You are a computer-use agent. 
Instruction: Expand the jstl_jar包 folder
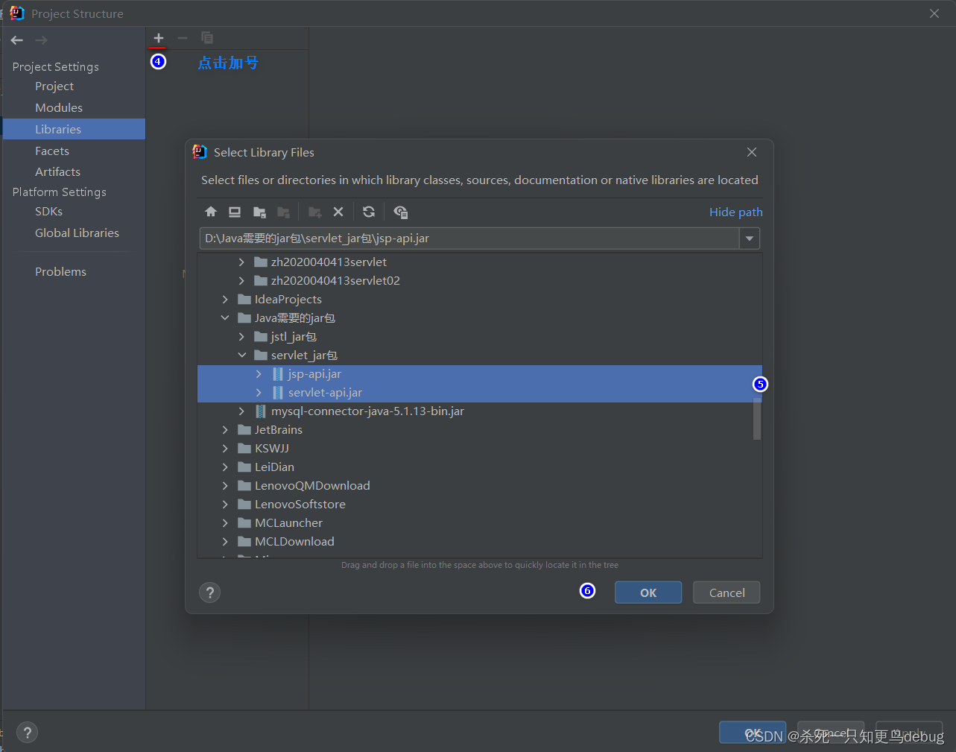click(241, 337)
